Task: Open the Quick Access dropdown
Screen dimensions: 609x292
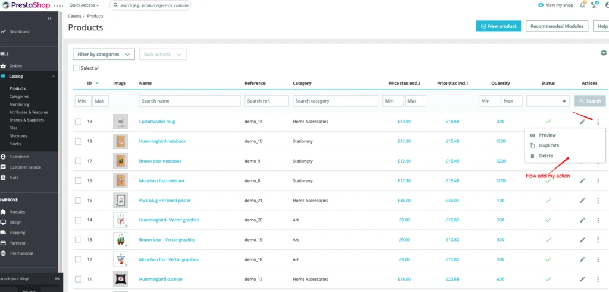Action: pyautogui.click(x=84, y=5)
